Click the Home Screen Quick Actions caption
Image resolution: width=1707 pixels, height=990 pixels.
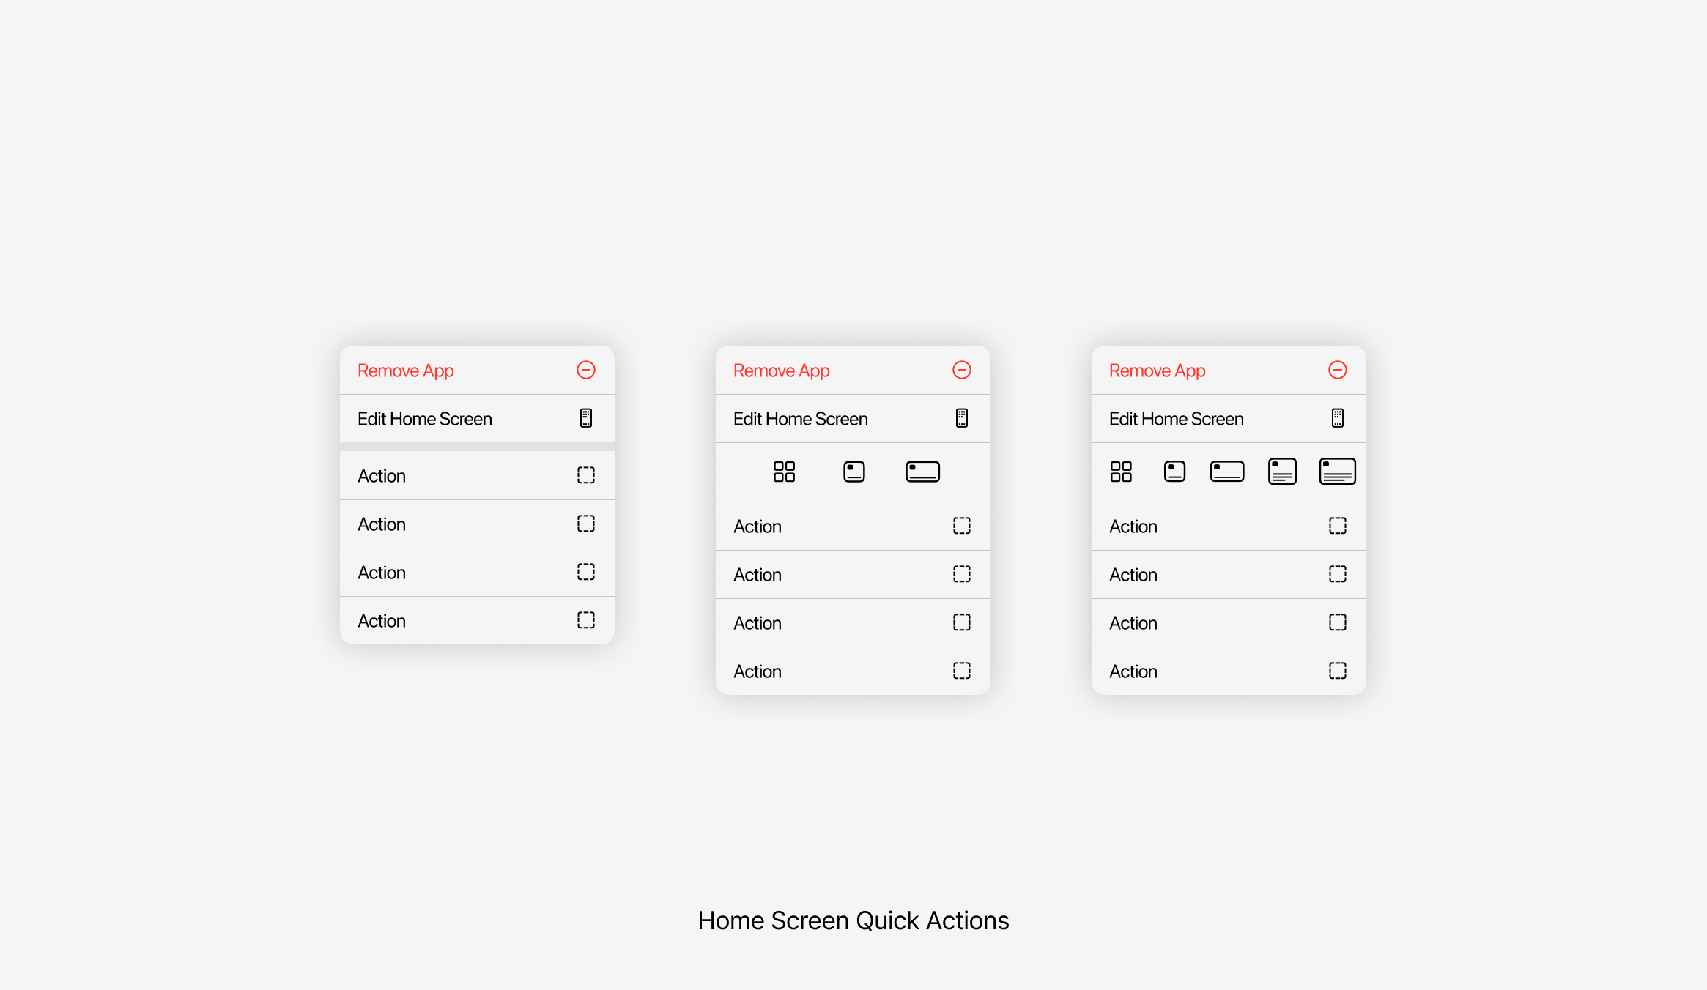coord(853,920)
